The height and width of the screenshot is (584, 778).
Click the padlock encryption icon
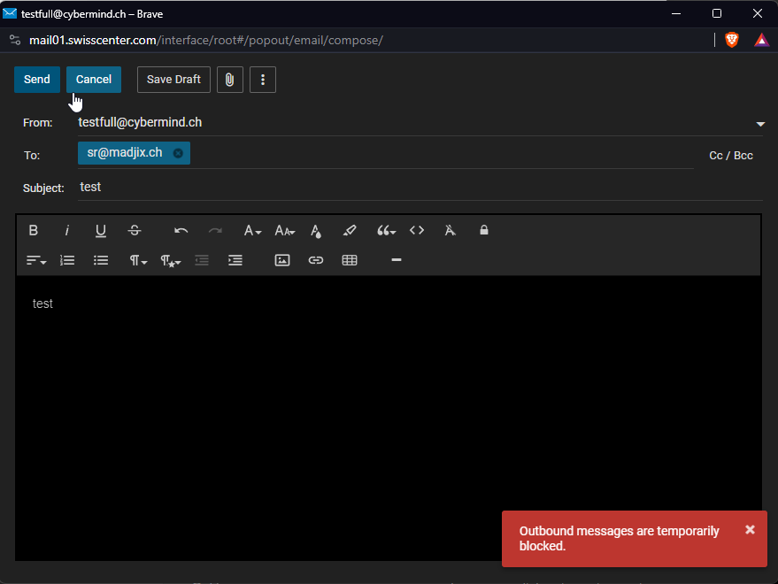tap(484, 230)
